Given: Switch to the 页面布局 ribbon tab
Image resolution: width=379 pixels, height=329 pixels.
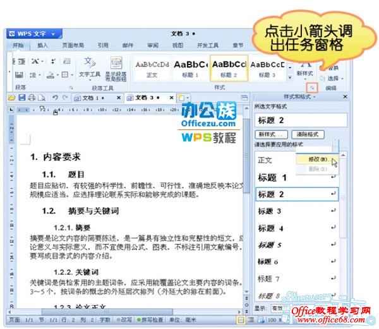Looking at the screenshot, I should (x=73, y=45).
